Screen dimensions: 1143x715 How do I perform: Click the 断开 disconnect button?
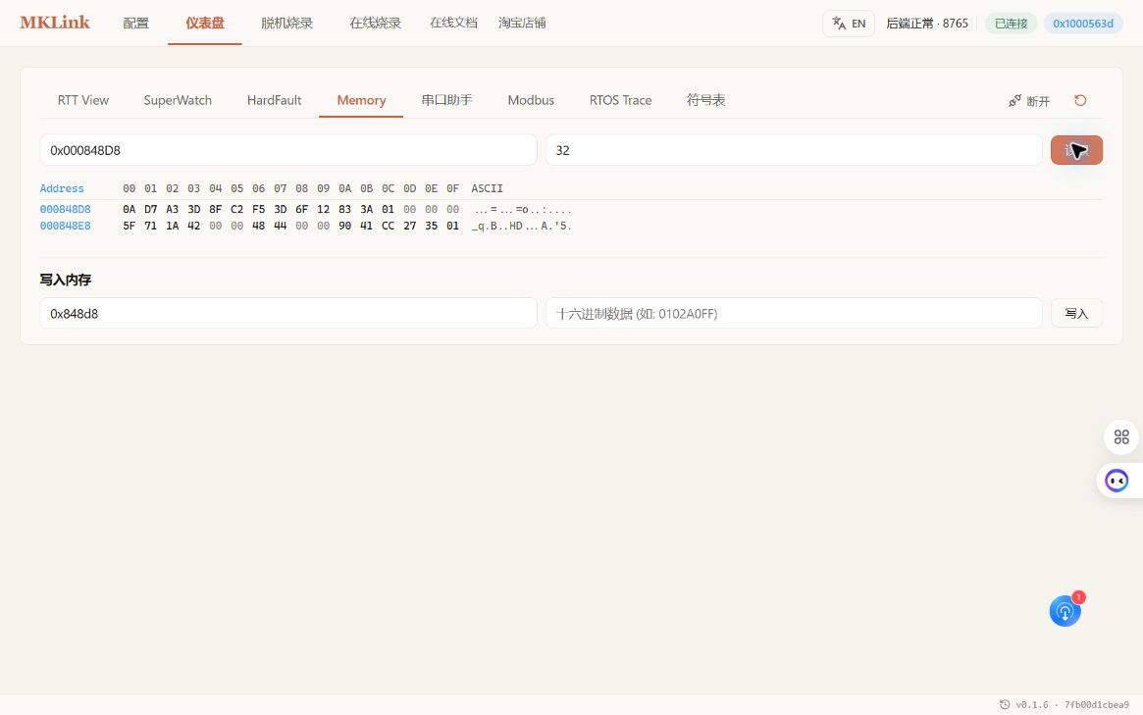point(1029,101)
